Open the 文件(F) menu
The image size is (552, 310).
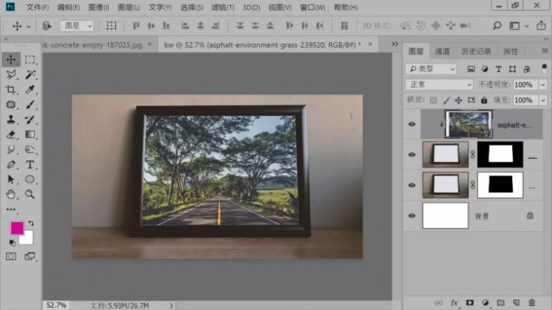coord(38,7)
